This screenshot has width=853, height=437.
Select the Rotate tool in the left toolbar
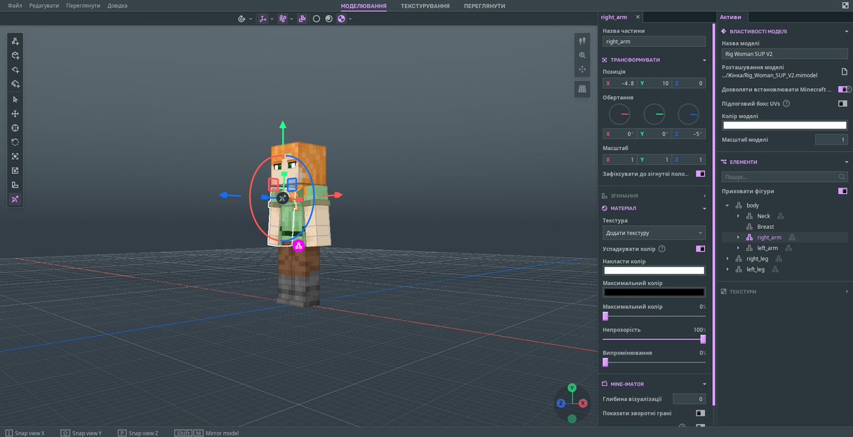pos(14,142)
